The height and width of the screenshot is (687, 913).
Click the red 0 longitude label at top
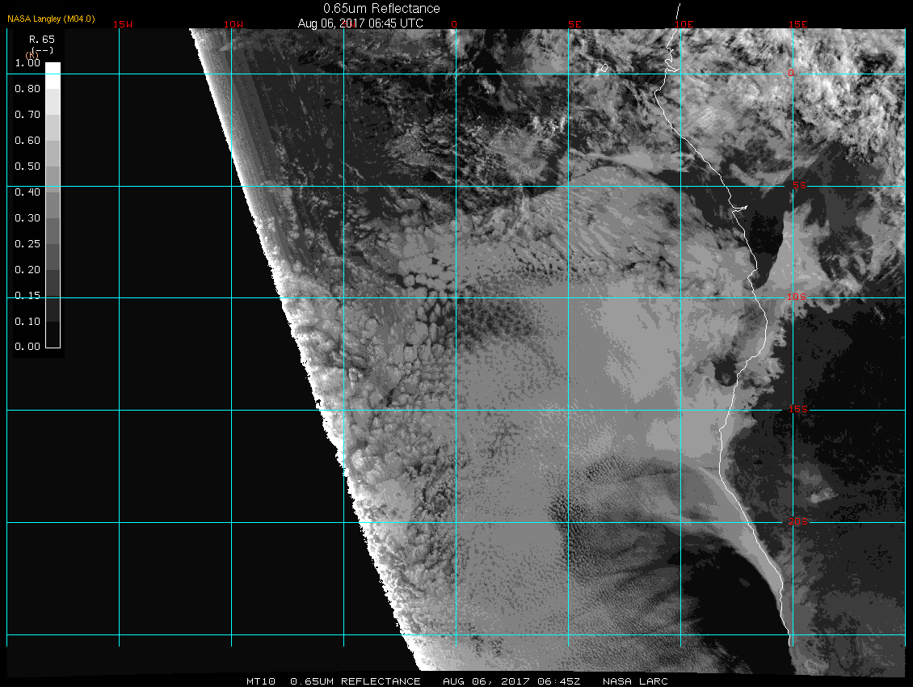(454, 24)
